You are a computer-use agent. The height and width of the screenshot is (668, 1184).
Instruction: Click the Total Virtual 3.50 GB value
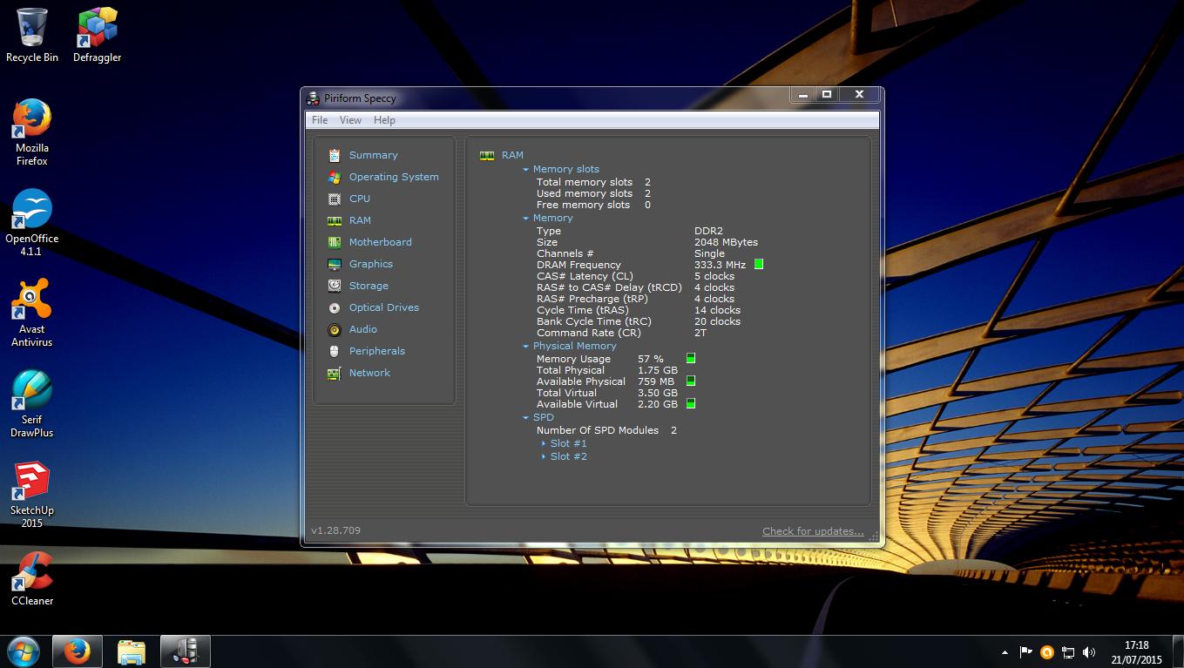[x=657, y=393]
